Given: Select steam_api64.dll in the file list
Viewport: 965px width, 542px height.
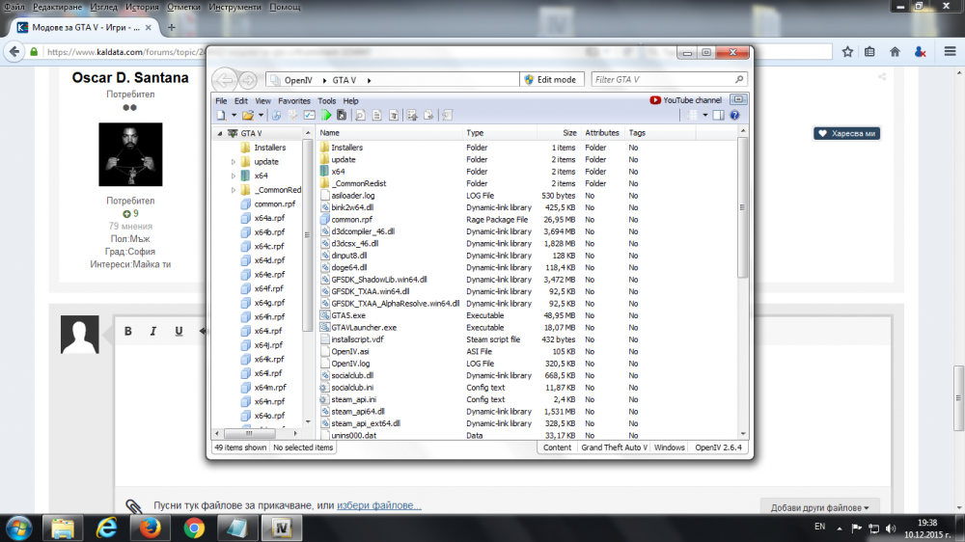Looking at the screenshot, I should pyautogui.click(x=358, y=412).
